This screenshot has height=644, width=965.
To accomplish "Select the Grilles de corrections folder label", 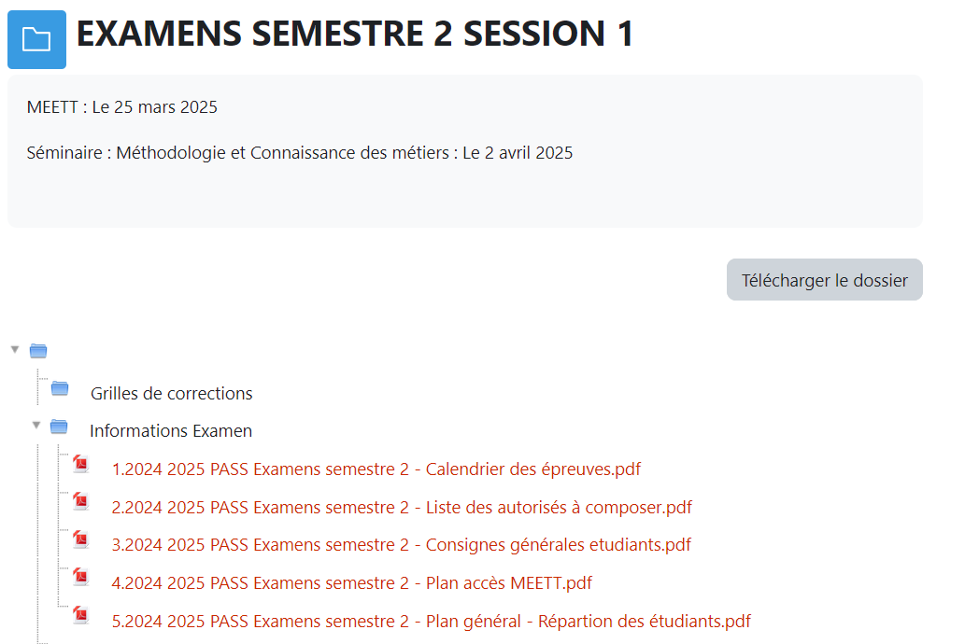I will coord(171,394).
